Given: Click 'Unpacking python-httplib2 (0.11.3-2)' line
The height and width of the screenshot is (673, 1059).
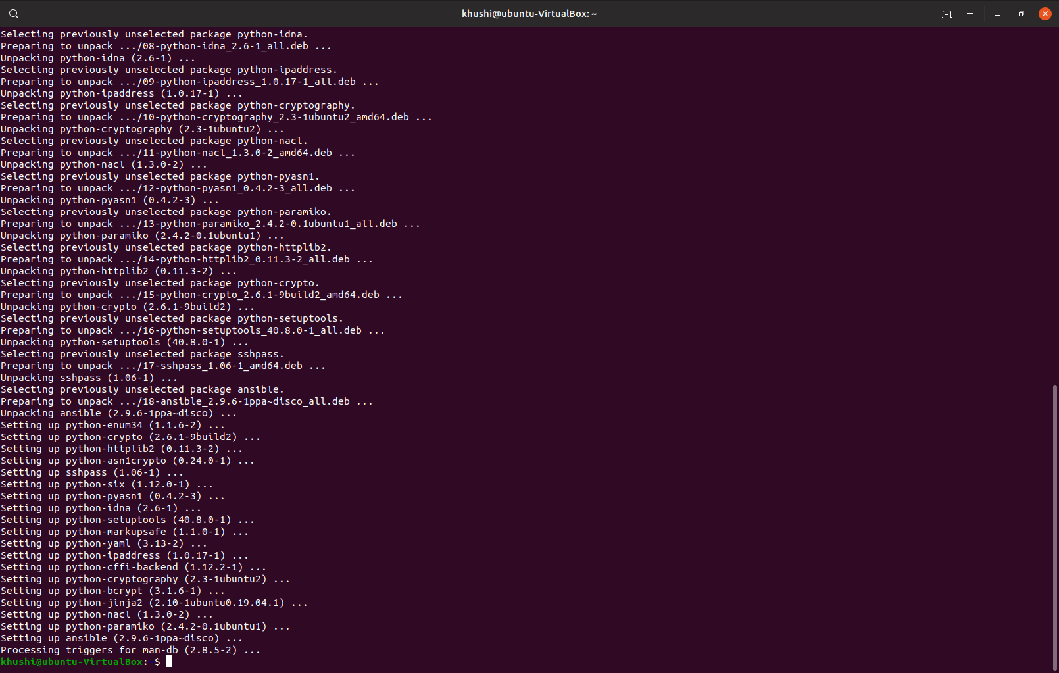Looking at the screenshot, I should (x=118, y=271).
